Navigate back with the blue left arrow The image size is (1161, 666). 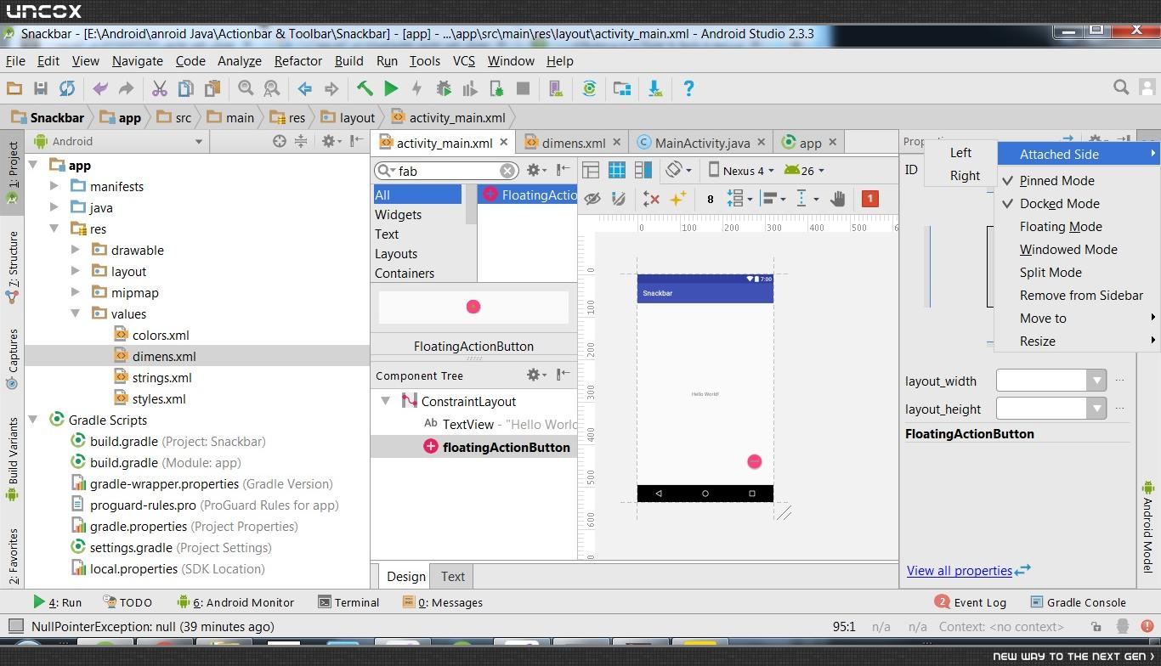click(x=304, y=88)
